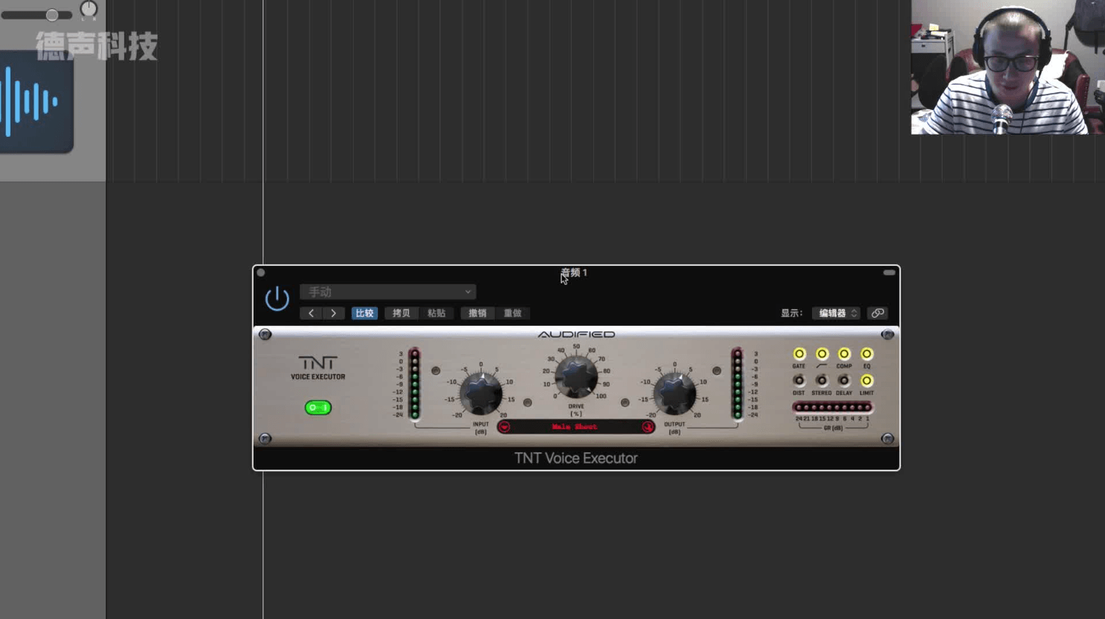
Task: Go to previous preset with left arrow
Action: (311, 313)
